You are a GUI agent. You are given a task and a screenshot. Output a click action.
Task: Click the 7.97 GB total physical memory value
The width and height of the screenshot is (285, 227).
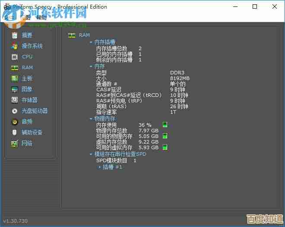coord(149,131)
